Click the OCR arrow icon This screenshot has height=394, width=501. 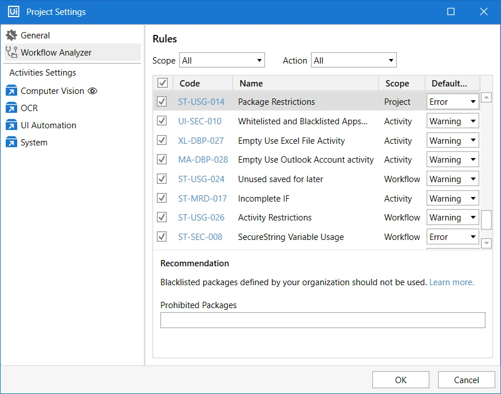click(x=11, y=108)
